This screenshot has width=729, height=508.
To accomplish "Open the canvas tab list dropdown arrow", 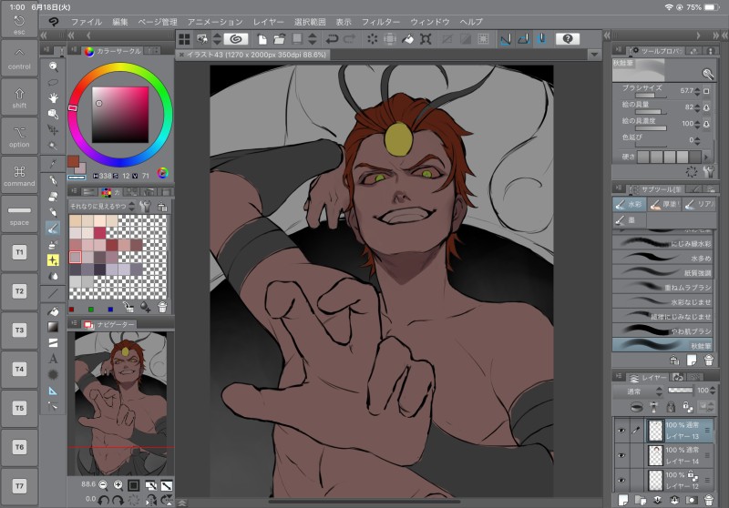I will tap(594, 55).
